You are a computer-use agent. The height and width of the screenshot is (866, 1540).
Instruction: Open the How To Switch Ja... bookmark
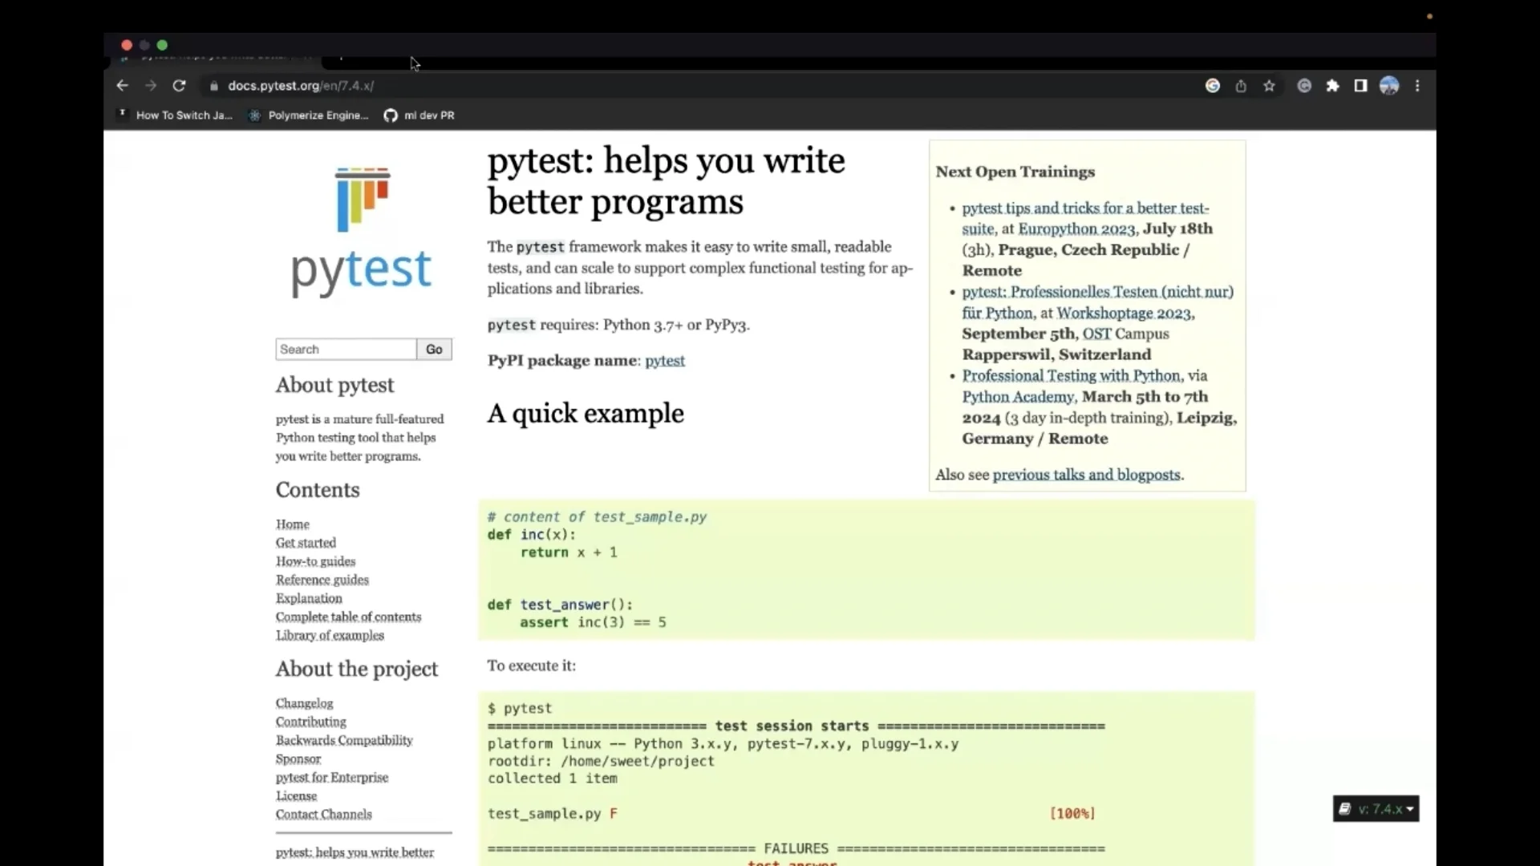pyautogui.click(x=175, y=115)
